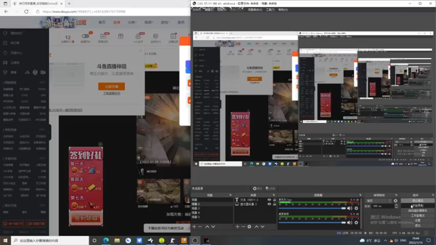
Task: Click the start recording button
Action: 417,206
